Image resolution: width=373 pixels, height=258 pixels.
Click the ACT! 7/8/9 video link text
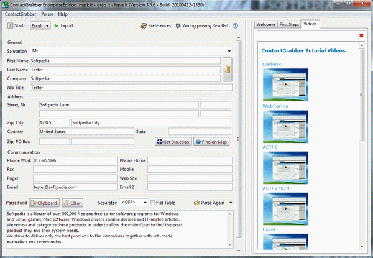pos(276,188)
